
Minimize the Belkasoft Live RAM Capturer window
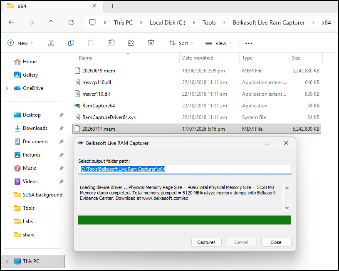pyautogui.click(x=248, y=143)
